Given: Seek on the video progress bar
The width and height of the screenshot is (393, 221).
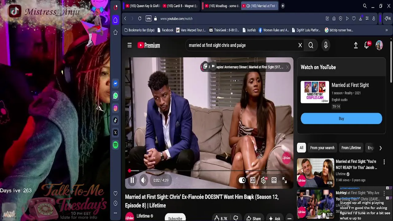Looking at the screenshot, I should (x=209, y=171).
